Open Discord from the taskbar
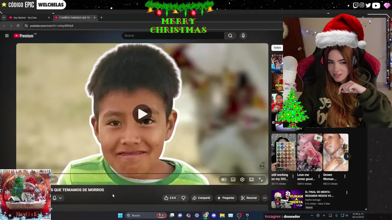392x220 pixels. pos(214,215)
